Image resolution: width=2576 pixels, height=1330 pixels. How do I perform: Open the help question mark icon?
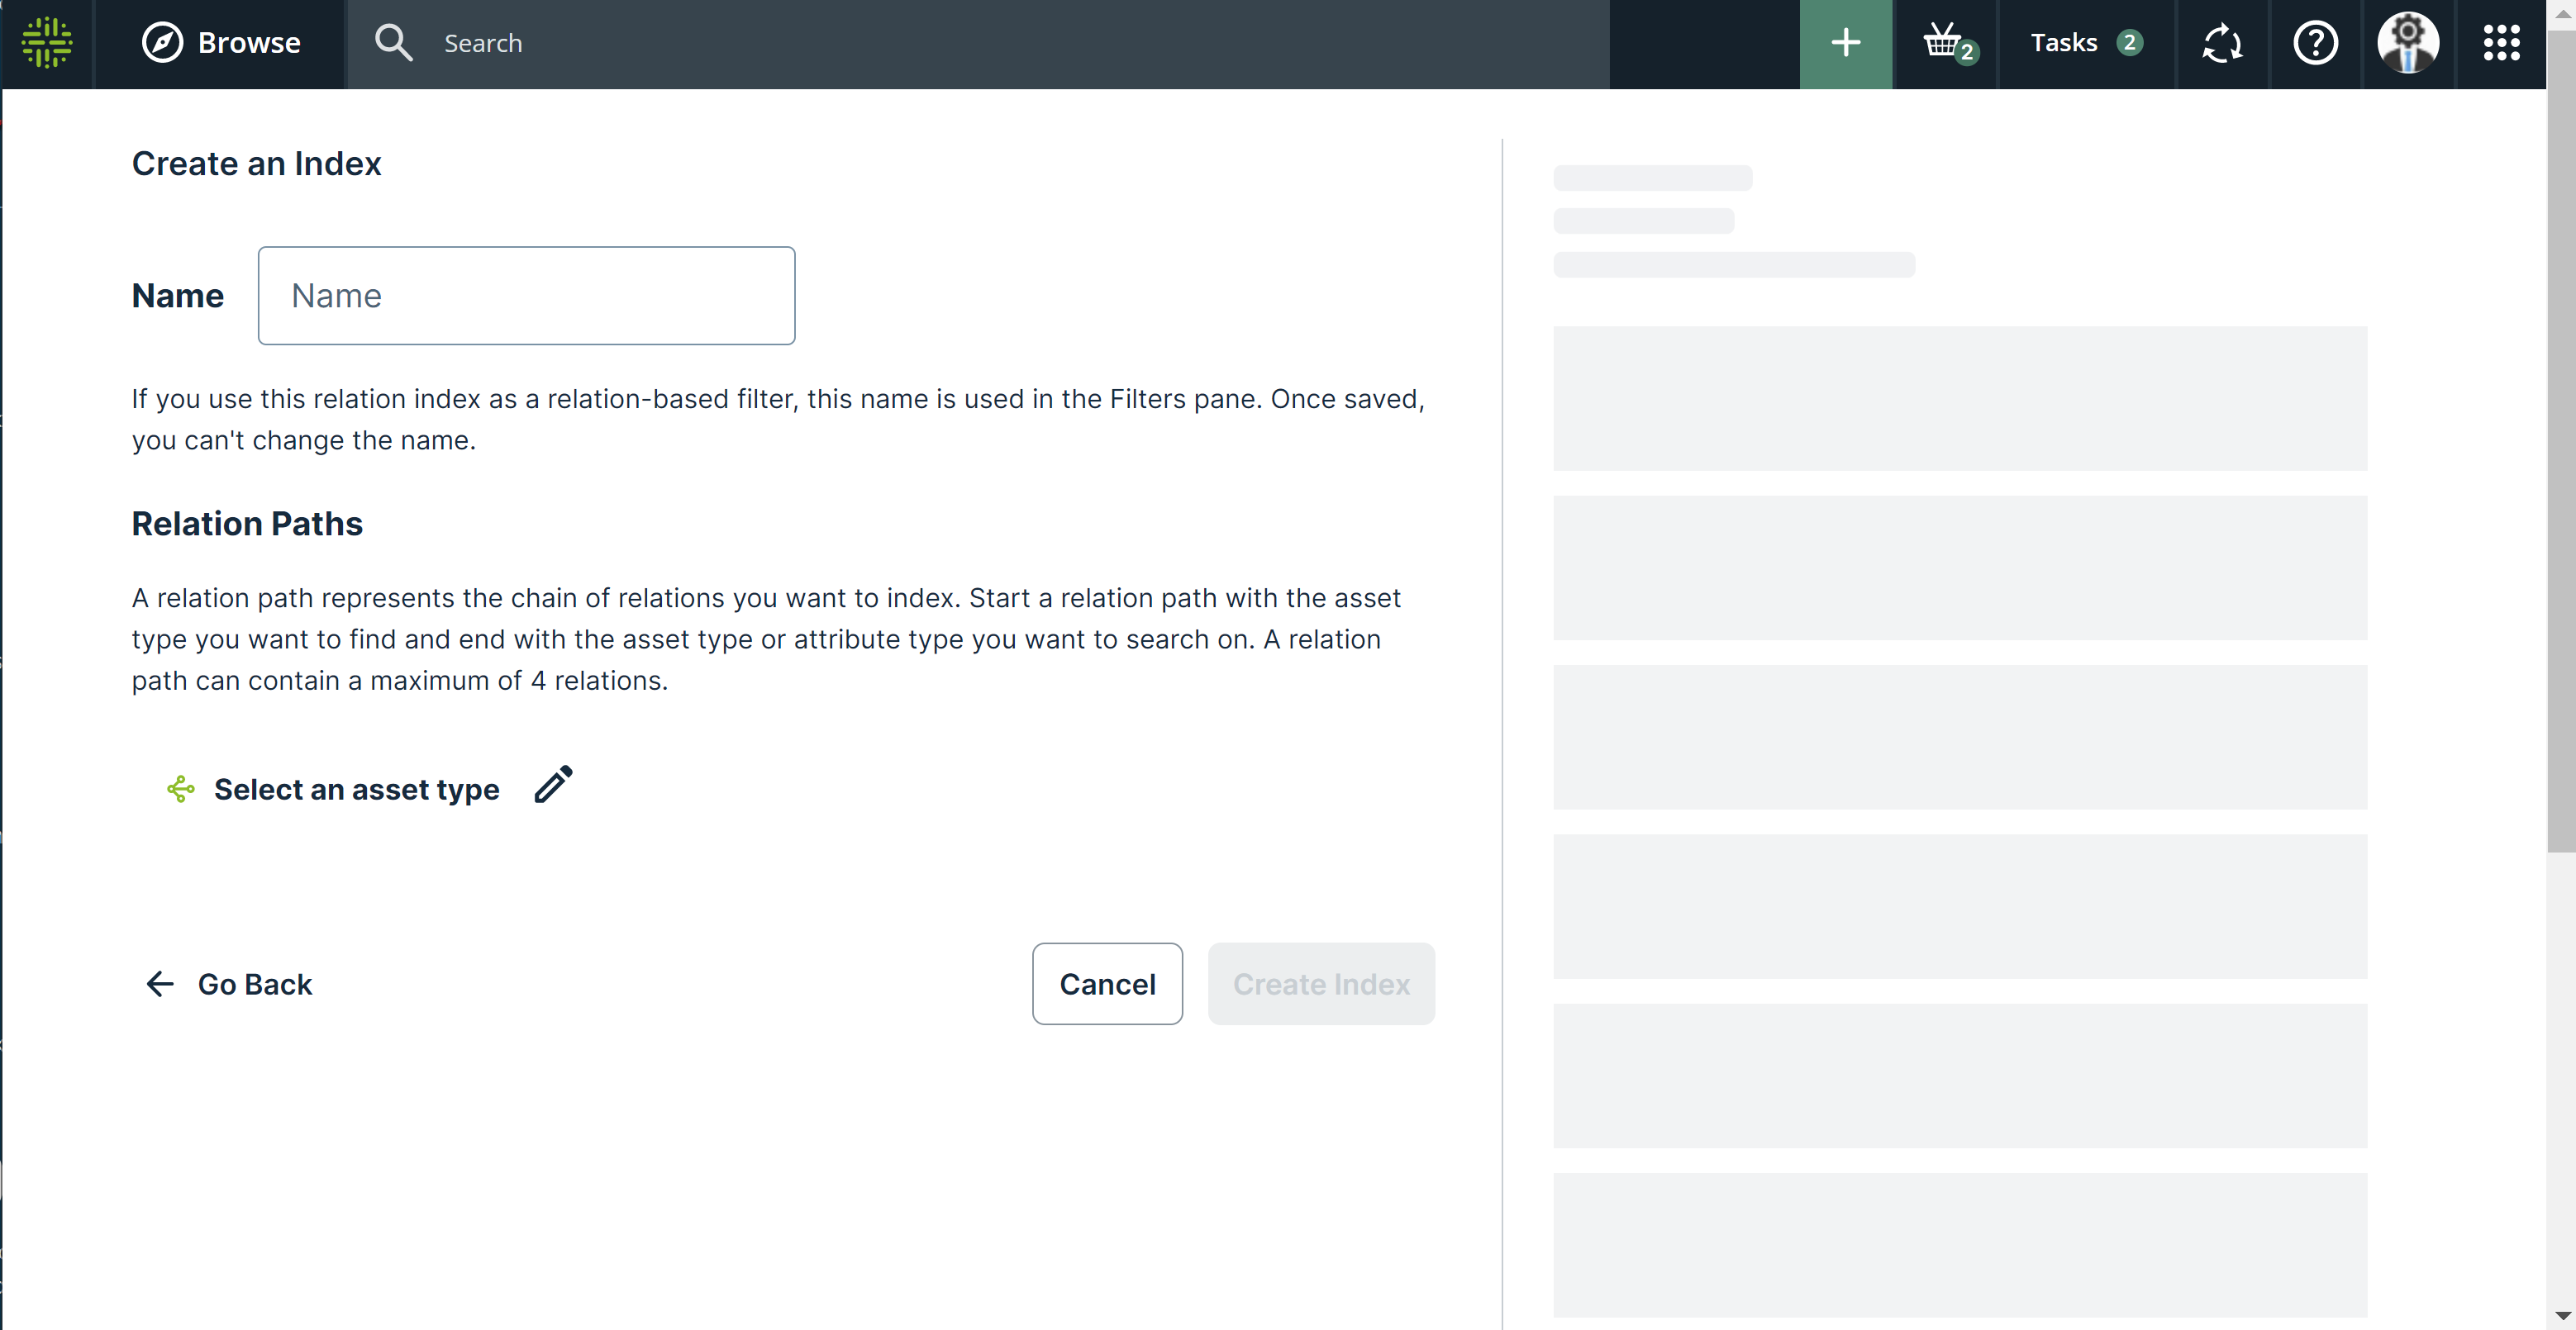click(x=2315, y=43)
